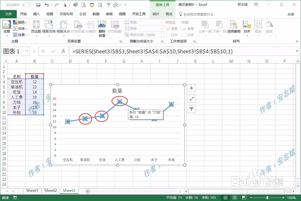Switch to Page Layout view icon

234,198
